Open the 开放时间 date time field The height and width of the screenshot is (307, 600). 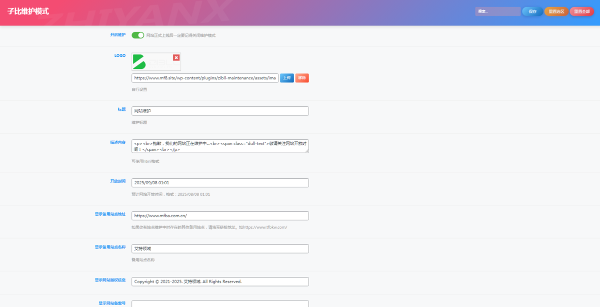pyautogui.click(x=220, y=183)
